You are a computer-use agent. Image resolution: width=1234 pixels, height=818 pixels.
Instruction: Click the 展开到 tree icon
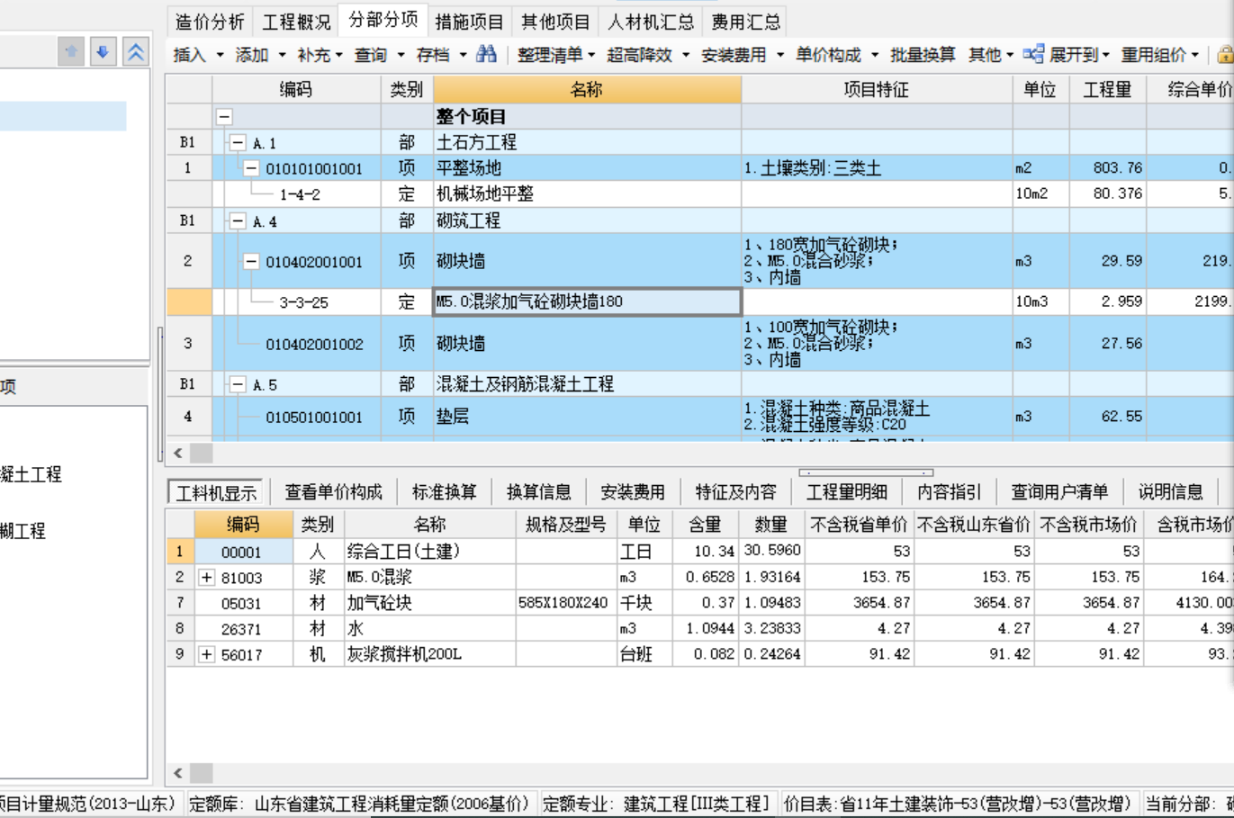(x=1033, y=54)
